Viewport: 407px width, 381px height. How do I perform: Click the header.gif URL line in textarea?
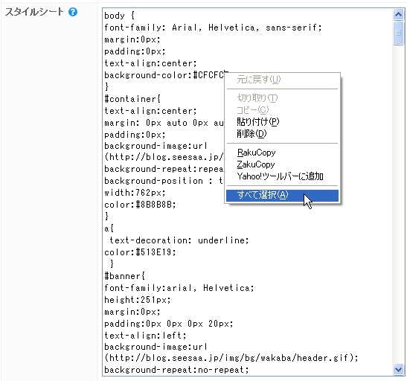pyautogui.click(x=231, y=358)
